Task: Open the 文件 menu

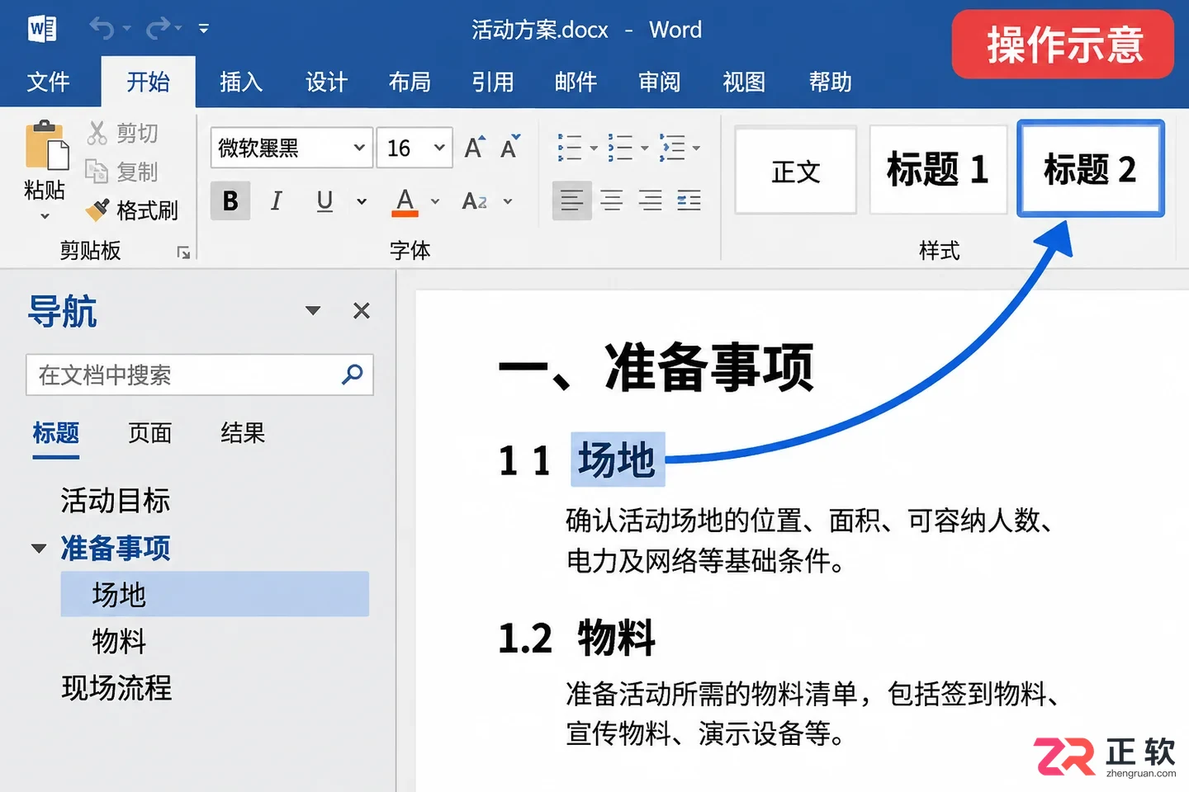Action: pyautogui.click(x=48, y=82)
